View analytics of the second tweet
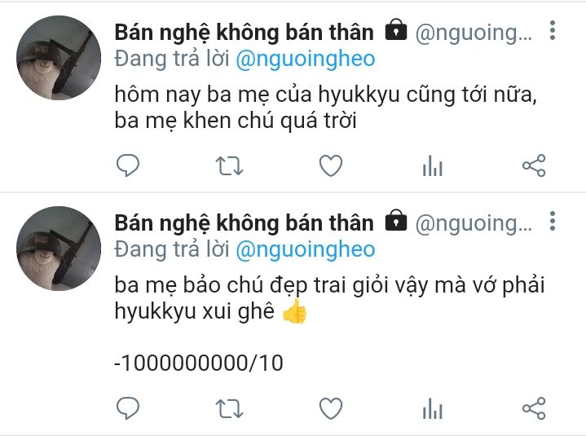The width and height of the screenshot is (586, 436). coord(433,408)
